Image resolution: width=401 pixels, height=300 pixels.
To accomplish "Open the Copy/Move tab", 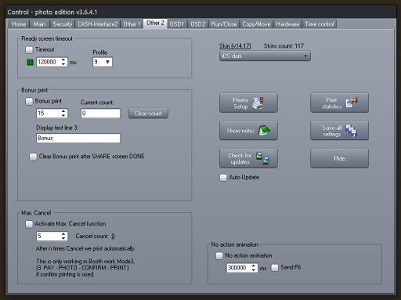I will click(x=256, y=24).
